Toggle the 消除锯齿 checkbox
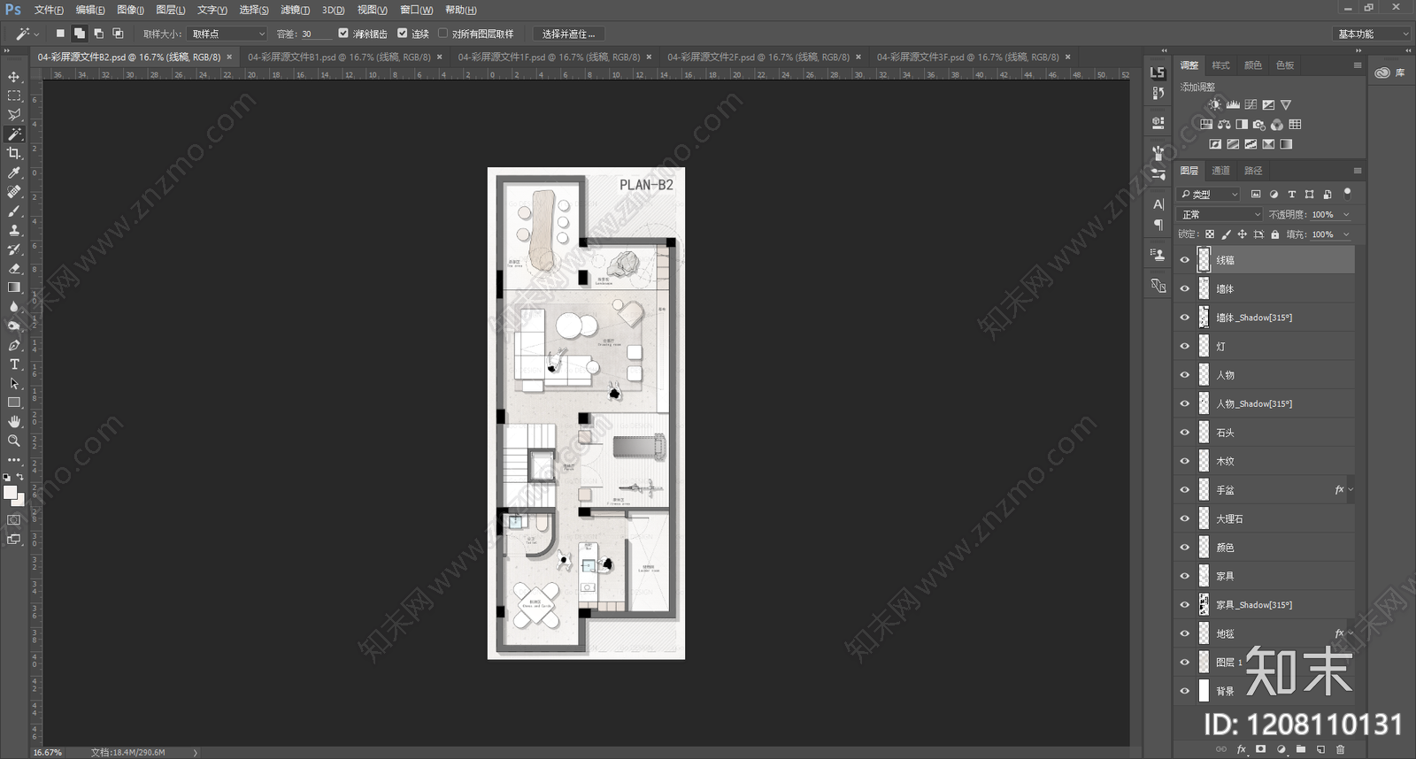The width and height of the screenshot is (1416, 759). coord(343,34)
